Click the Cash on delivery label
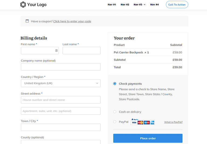This screenshot has height=144, width=207. pyautogui.click(x=130, y=112)
